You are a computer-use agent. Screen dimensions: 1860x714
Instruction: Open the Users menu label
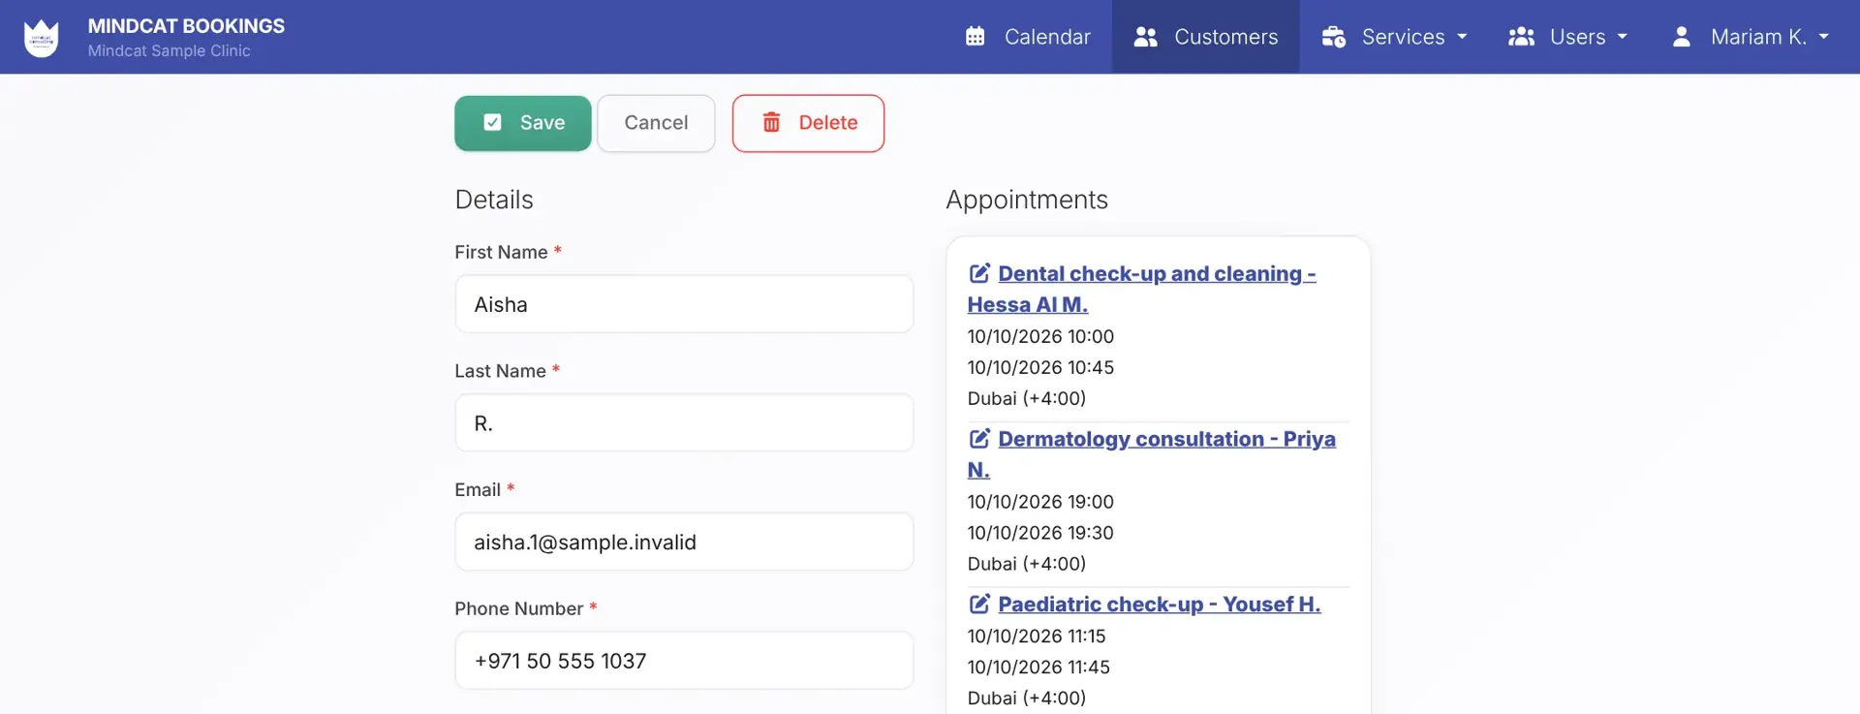(x=1577, y=37)
